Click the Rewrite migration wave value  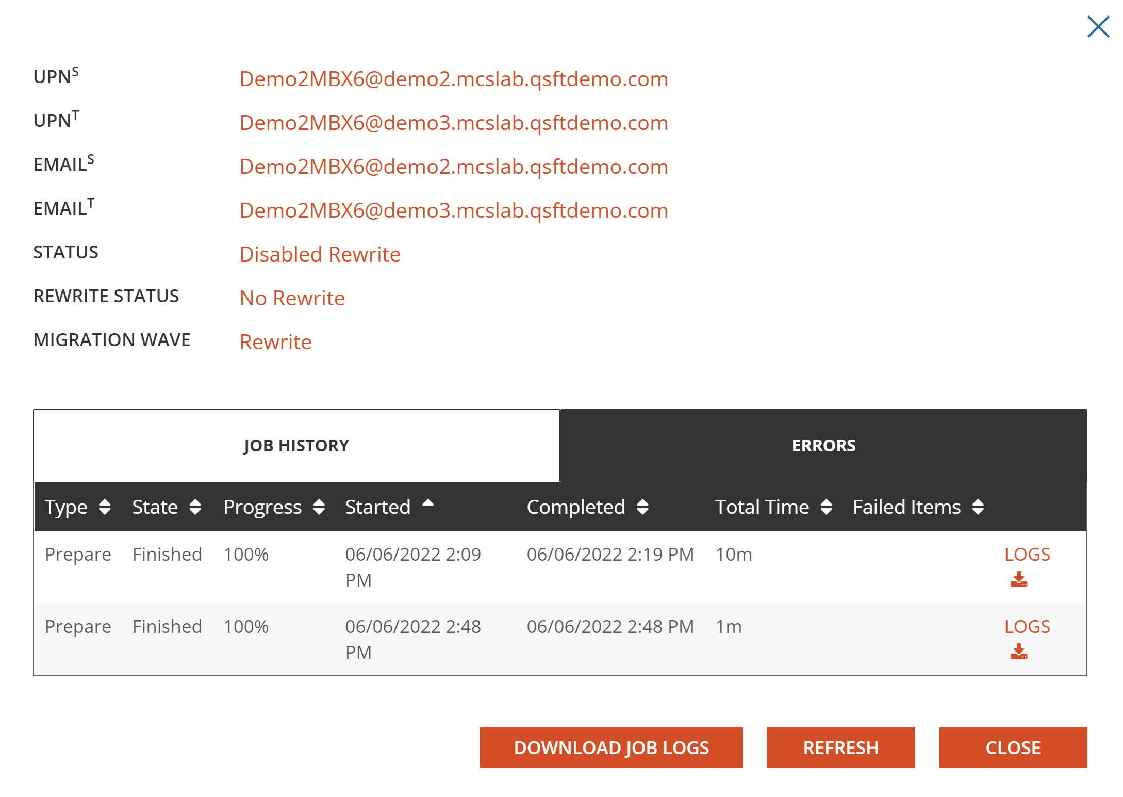pos(275,342)
